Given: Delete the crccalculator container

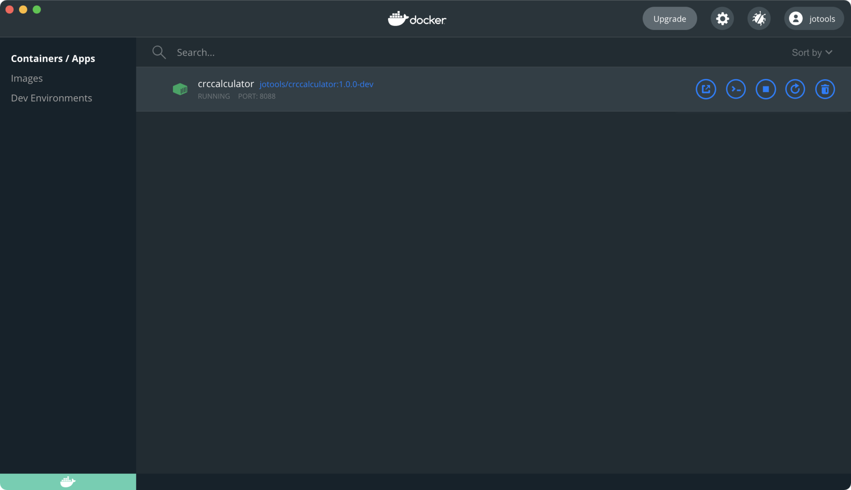Looking at the screenshot, I should click(825, 89).
